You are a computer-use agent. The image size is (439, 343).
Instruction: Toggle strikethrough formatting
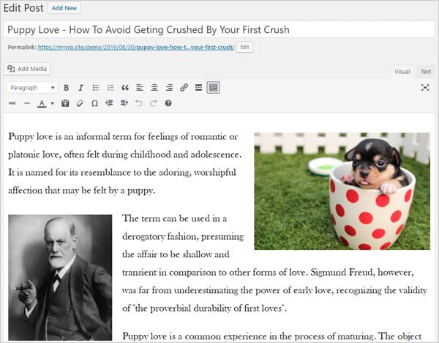(x=12, y=103)
